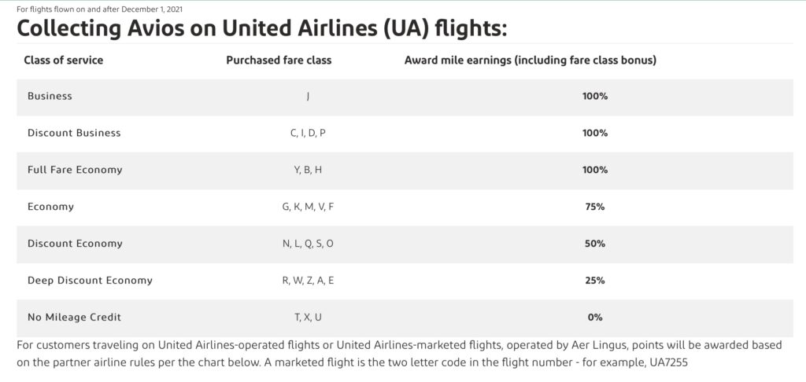The width and height of the screenshot is (806, 382).
Task: Click the Business class of service cell
Action: coord(50,96)
